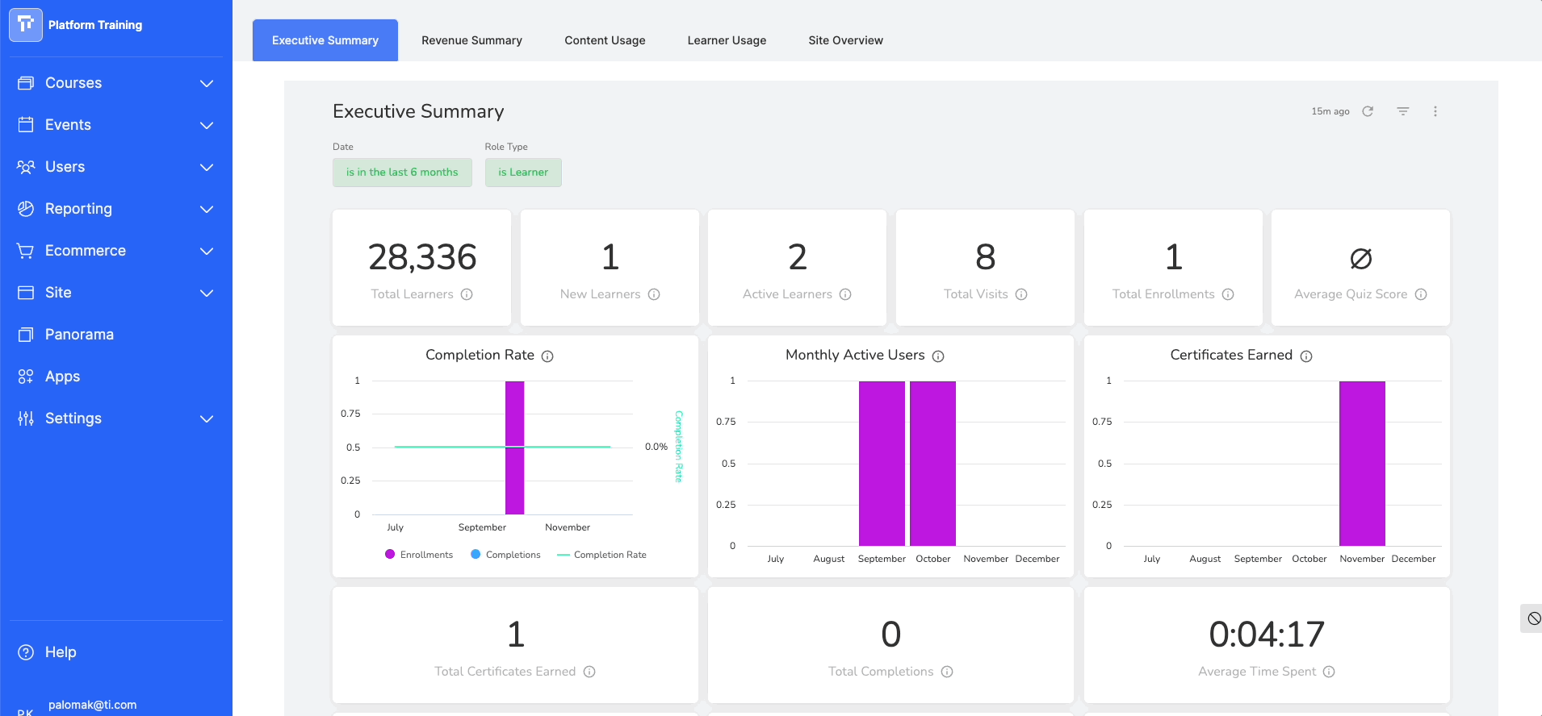The height and width of the screenshot is (716, 1542).
Task: Click the info icon for Average Time Spent
Action: (x=1329, y=672)
